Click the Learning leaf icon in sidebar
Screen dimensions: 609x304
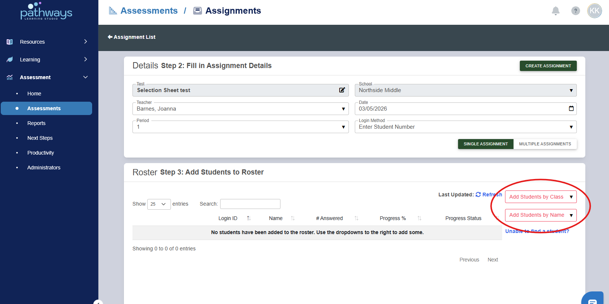[10, 60]
